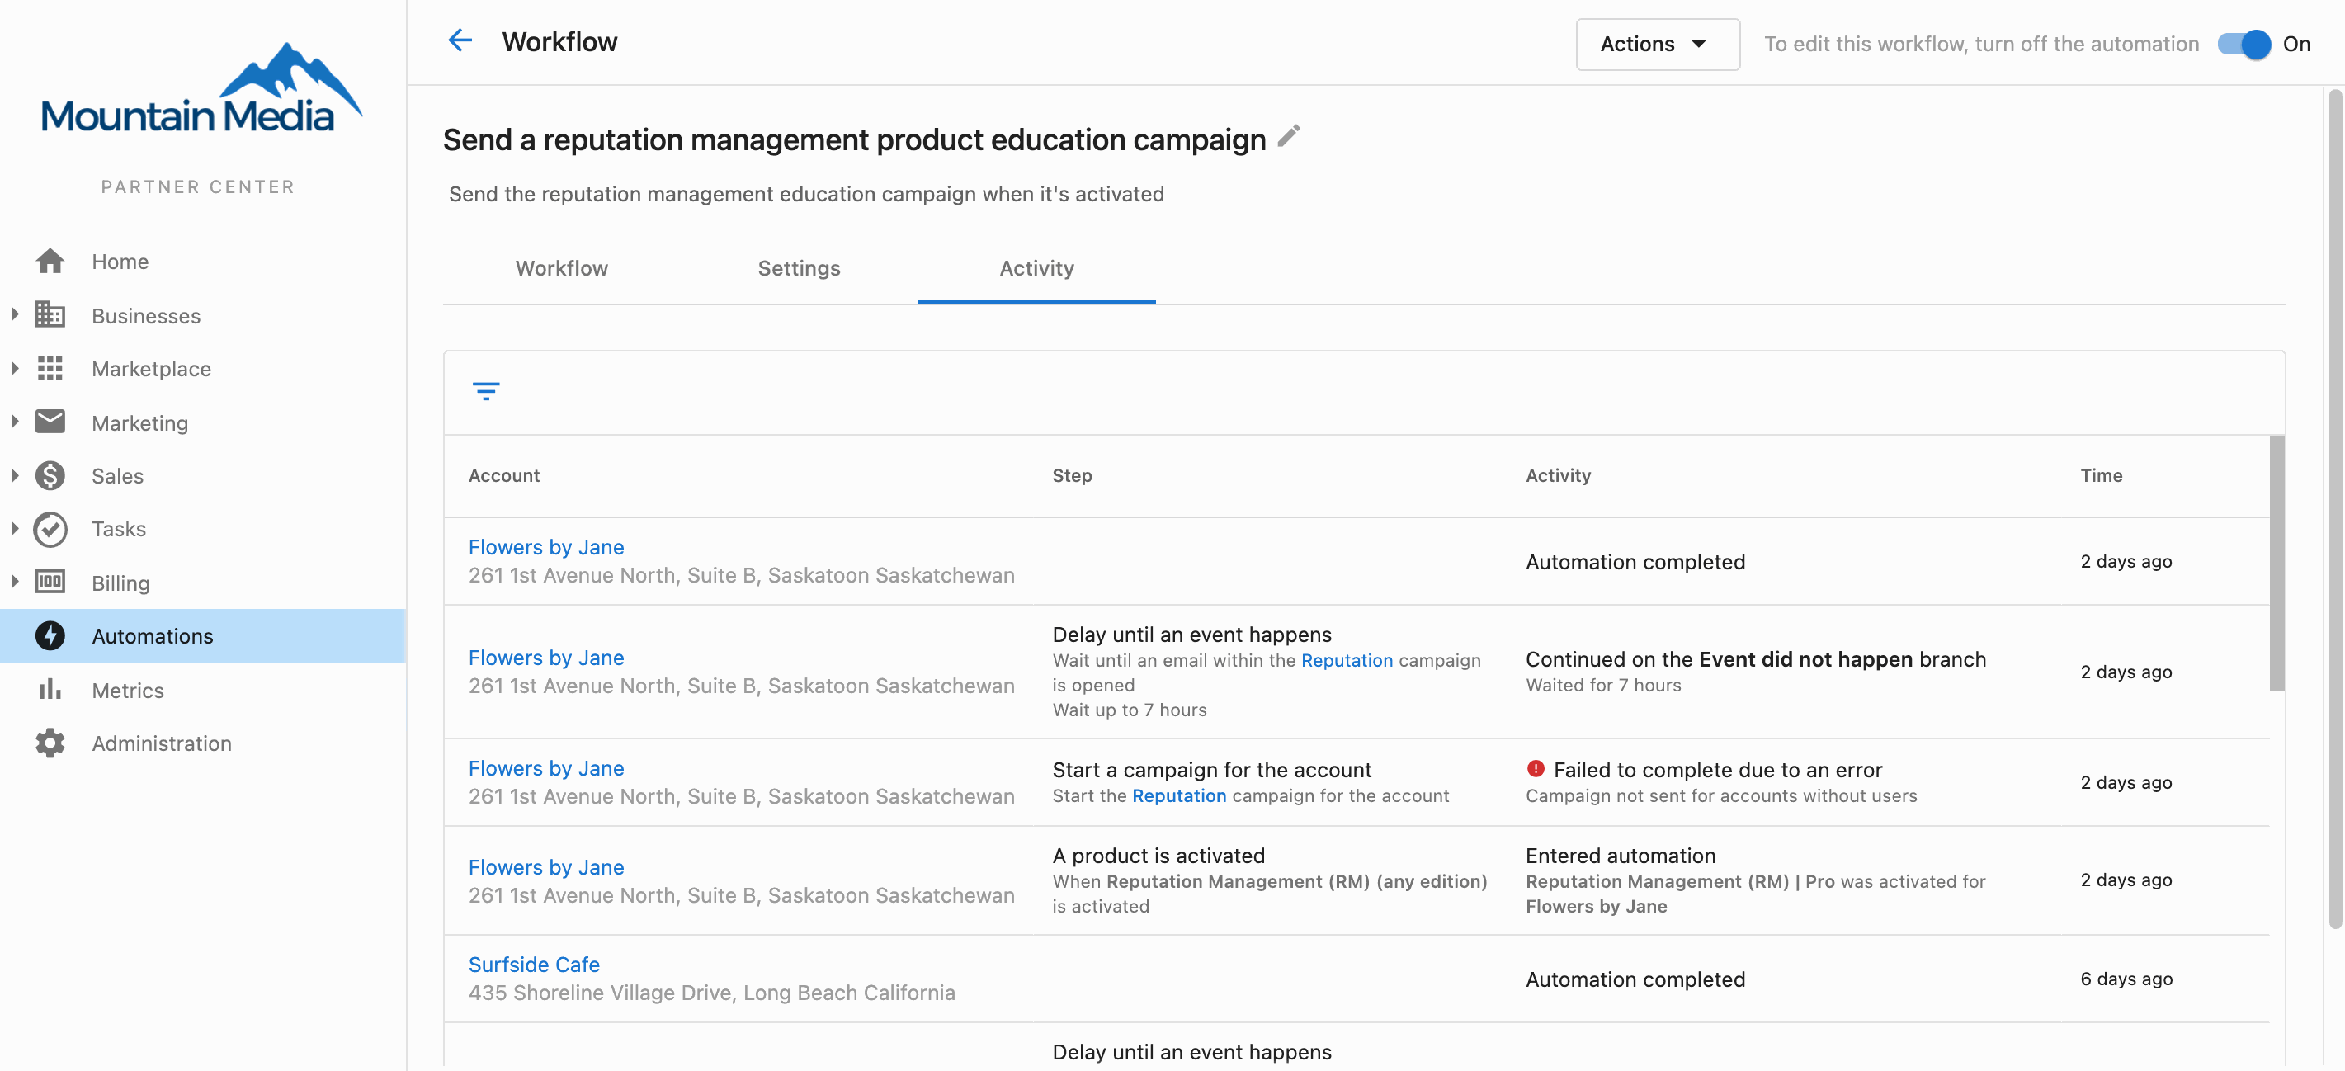Expand the Billing menu arrow
Screen dimensions: 2345x1071
[15, 582]
